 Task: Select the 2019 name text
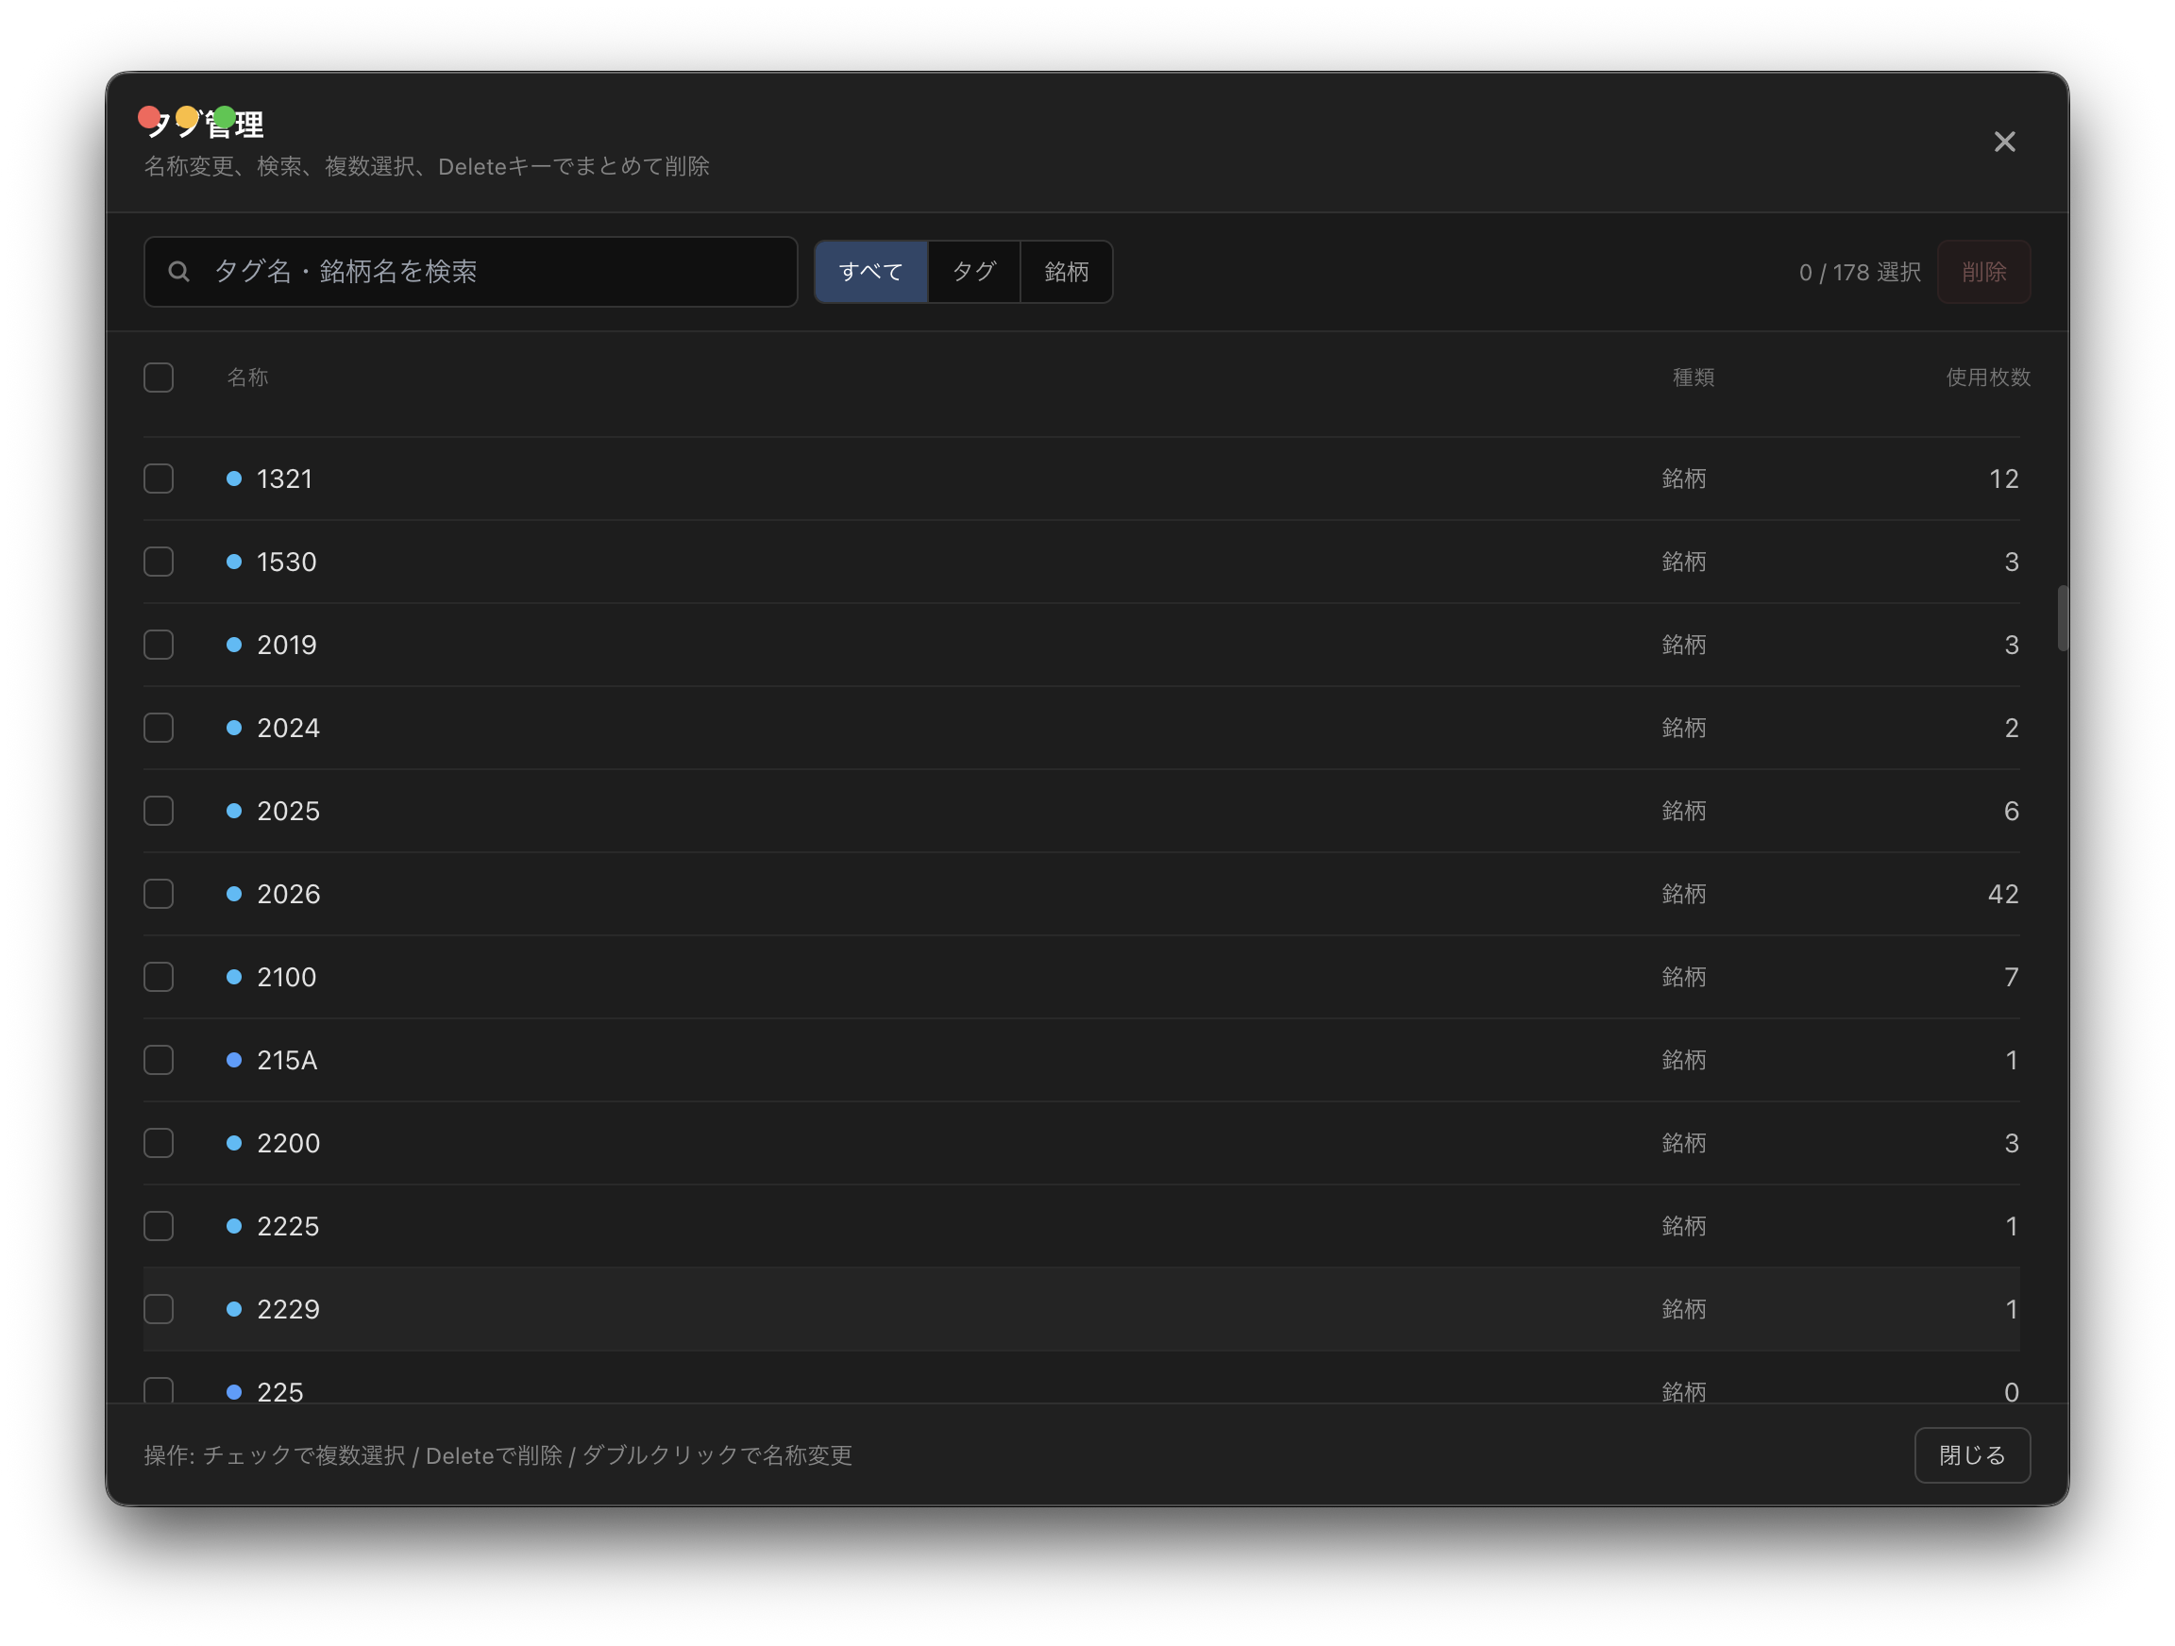point(287,645)
